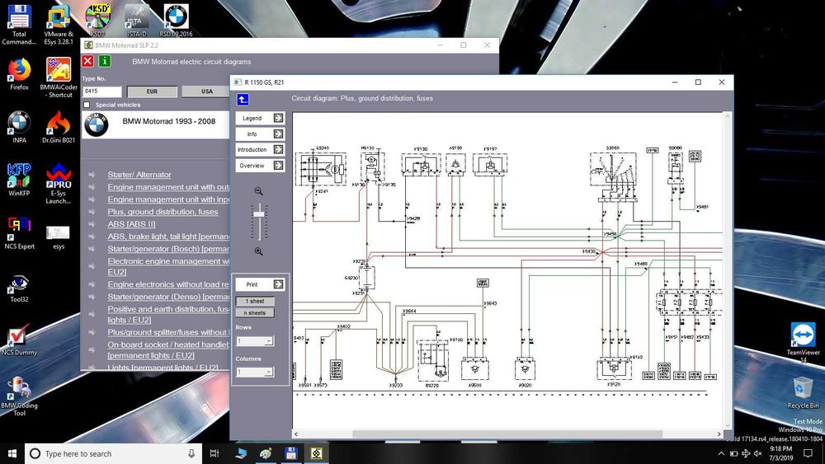Open Engine electronics without load relief link

(x=168, y=284)
